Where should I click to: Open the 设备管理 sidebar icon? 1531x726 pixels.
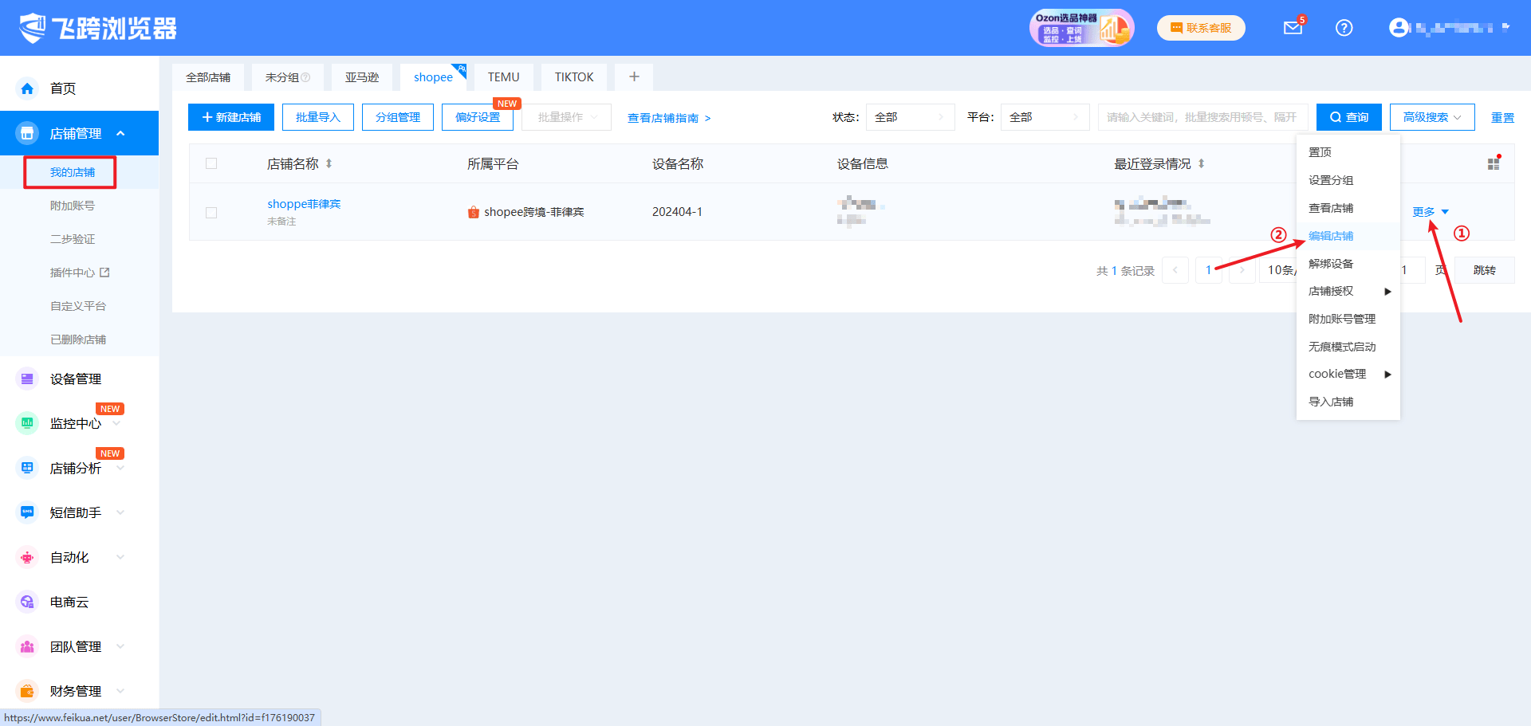[27, 379]
